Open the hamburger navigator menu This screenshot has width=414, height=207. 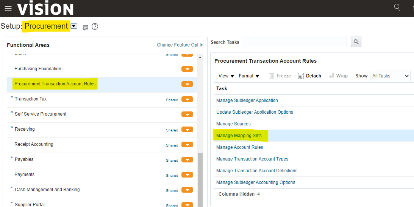[8, 8]
